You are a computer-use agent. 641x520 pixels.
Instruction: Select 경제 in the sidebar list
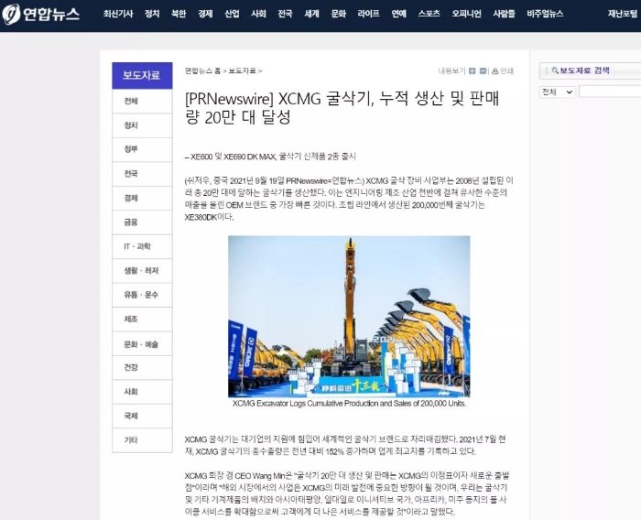(x=142, y=199)
